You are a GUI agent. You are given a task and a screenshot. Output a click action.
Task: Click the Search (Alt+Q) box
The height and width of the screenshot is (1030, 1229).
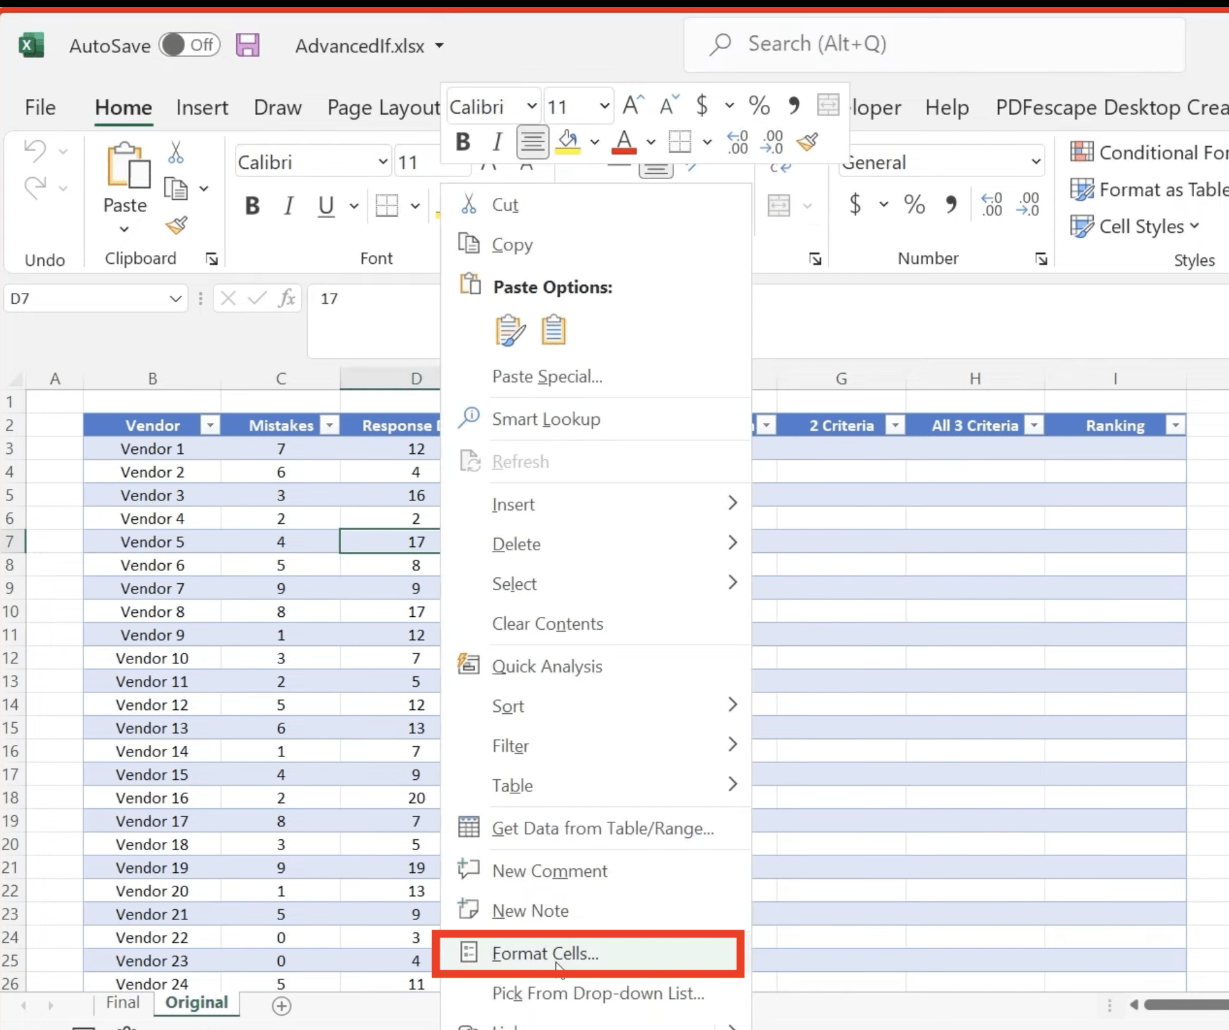(x=934, y=44)
